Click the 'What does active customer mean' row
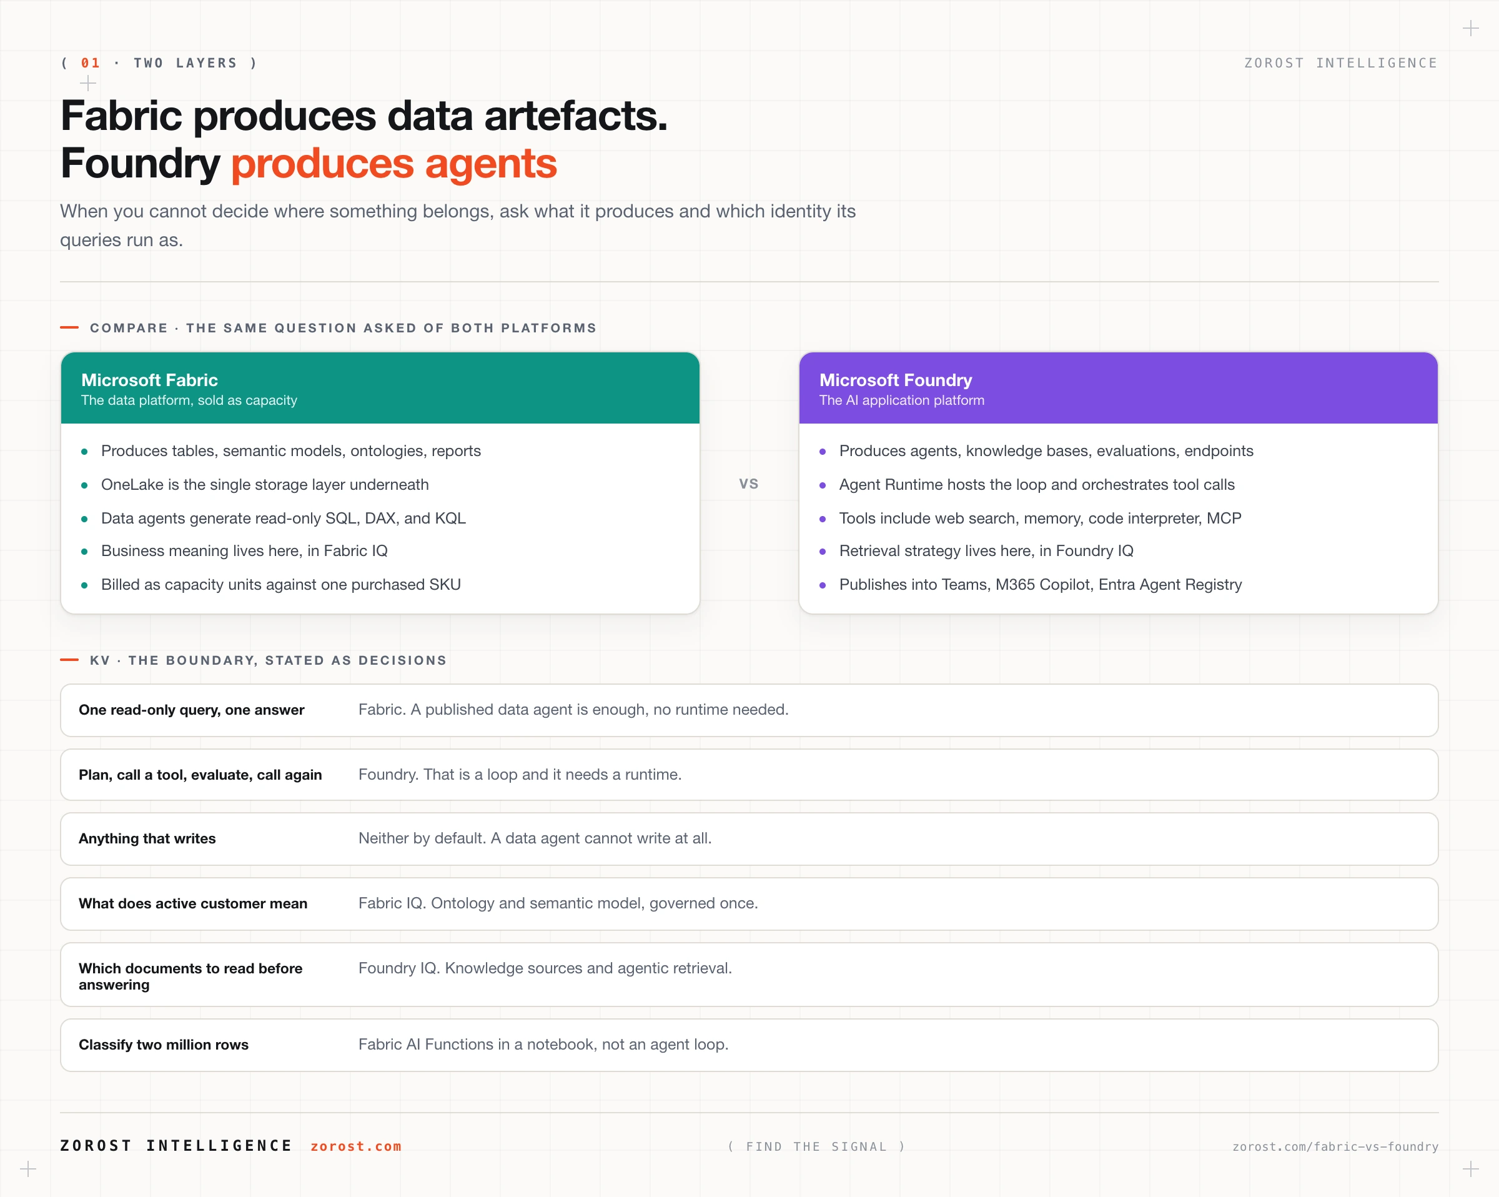The width and height of the screenshot is (1499, 1197). 749,903
